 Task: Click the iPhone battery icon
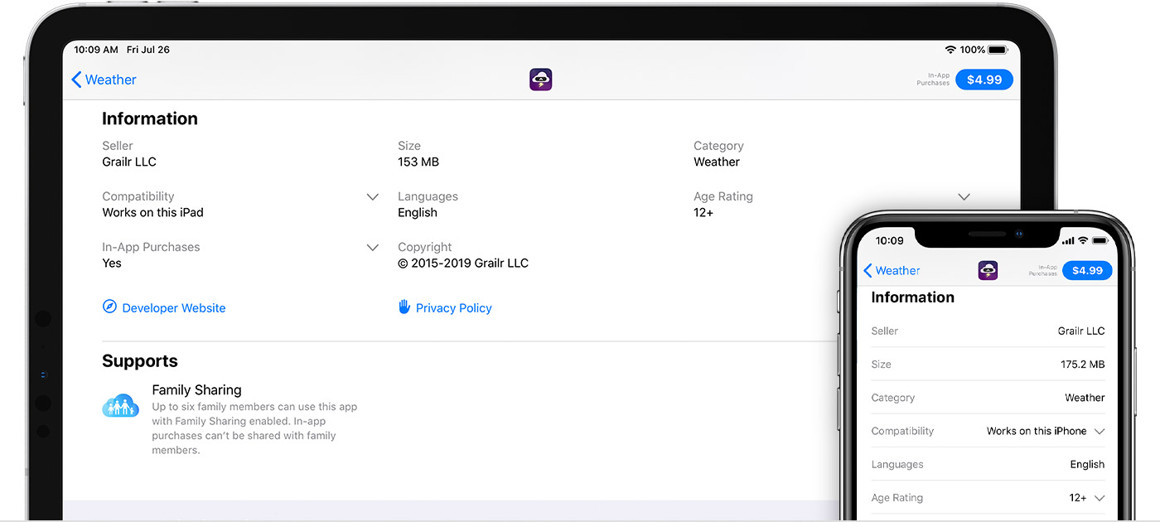tap(1100, 240)
